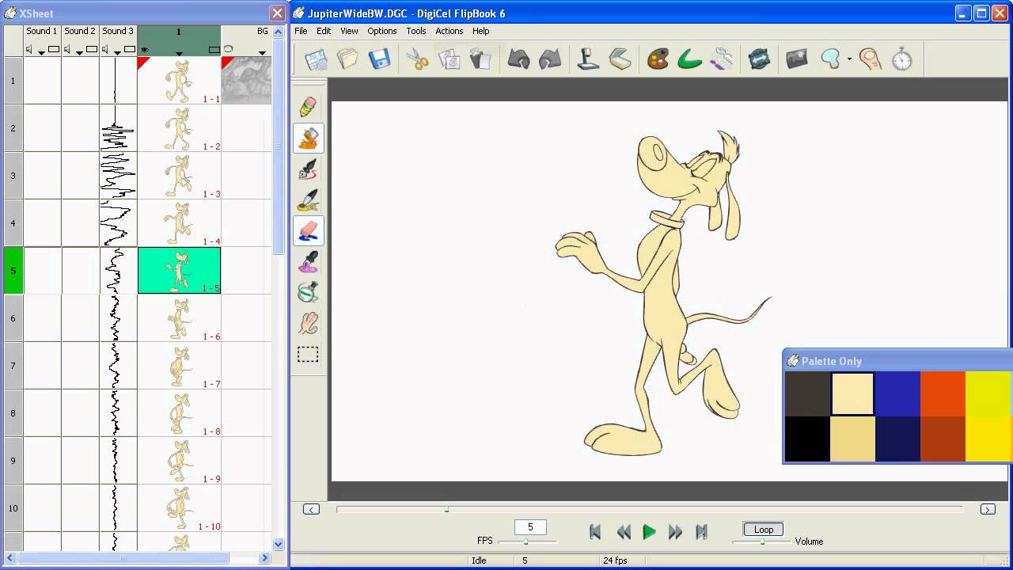Viewport: 1013px width, 570px height.
Task: Pick the orange color swatch in palette
Action: coord(943,393)
